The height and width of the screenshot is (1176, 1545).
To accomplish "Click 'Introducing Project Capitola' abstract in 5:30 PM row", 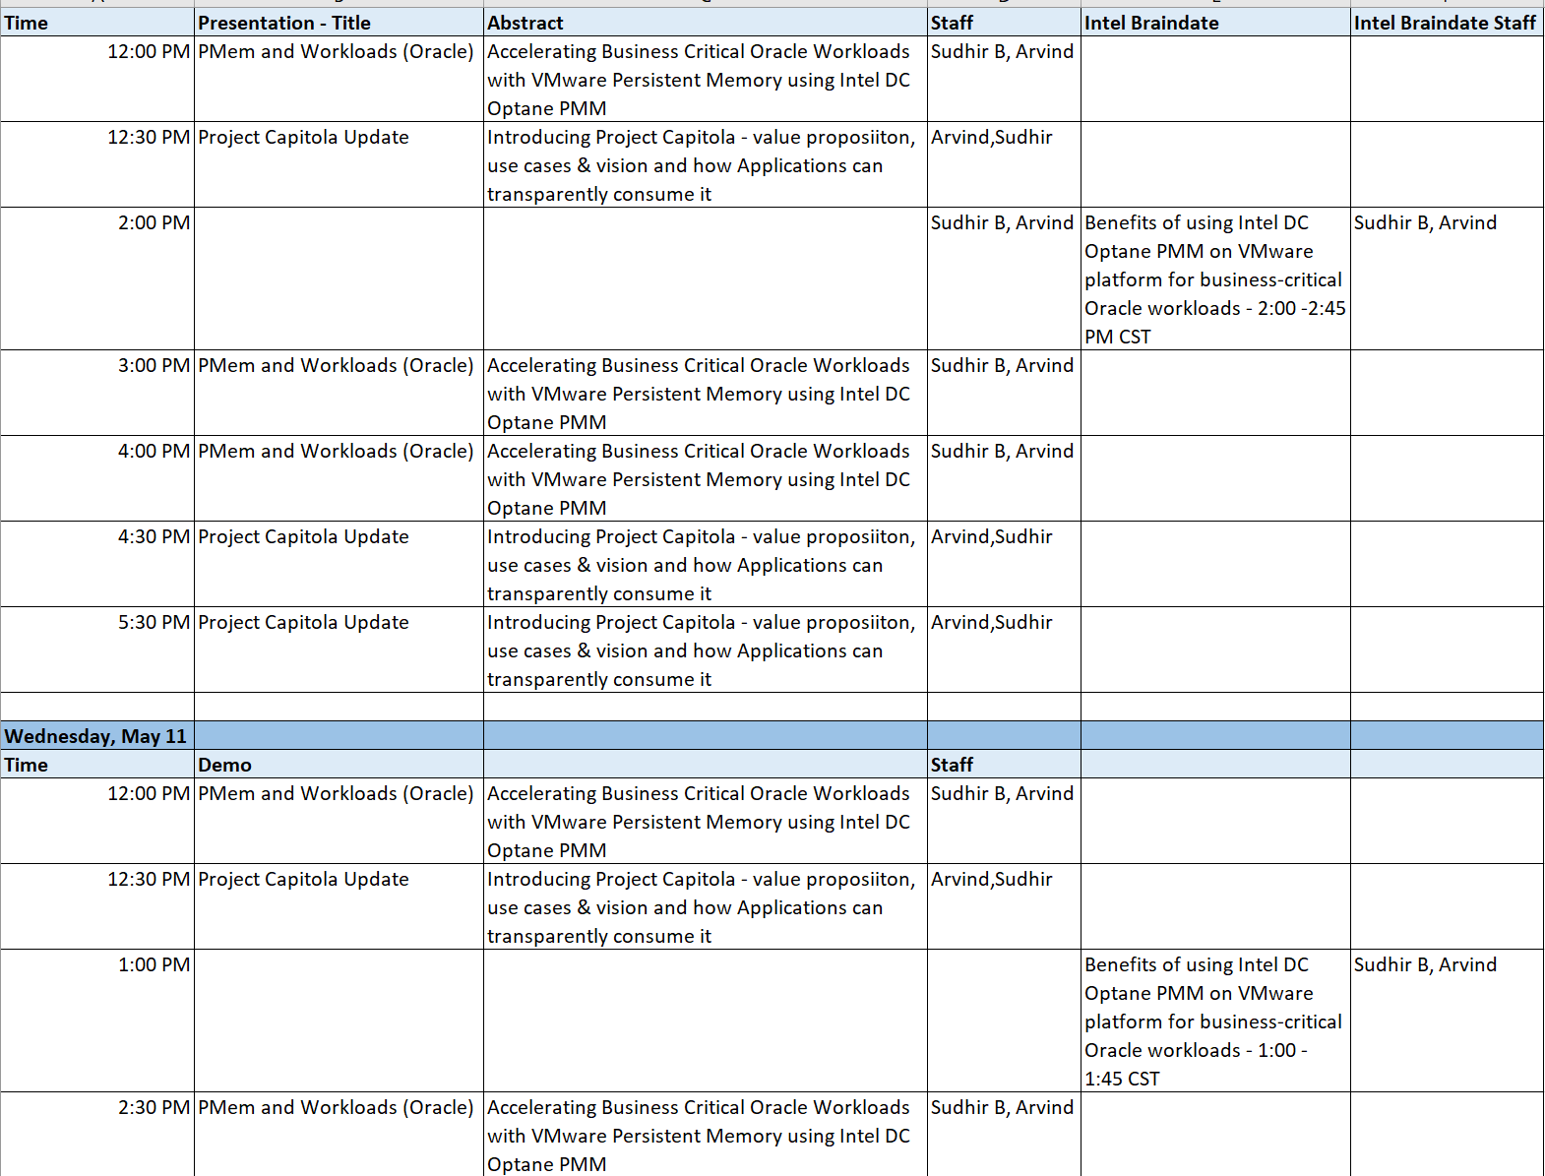I will [x=705, y=650].
